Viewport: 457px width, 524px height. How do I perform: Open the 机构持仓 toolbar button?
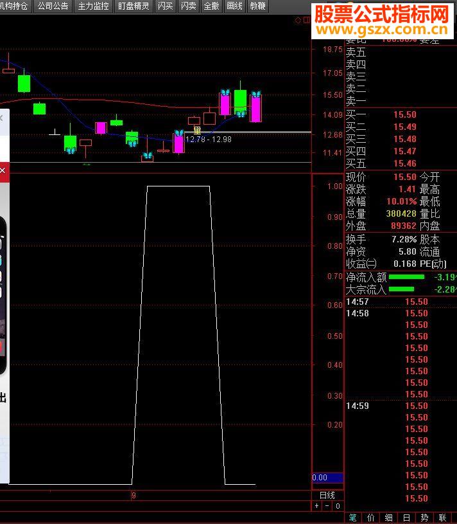15,6
